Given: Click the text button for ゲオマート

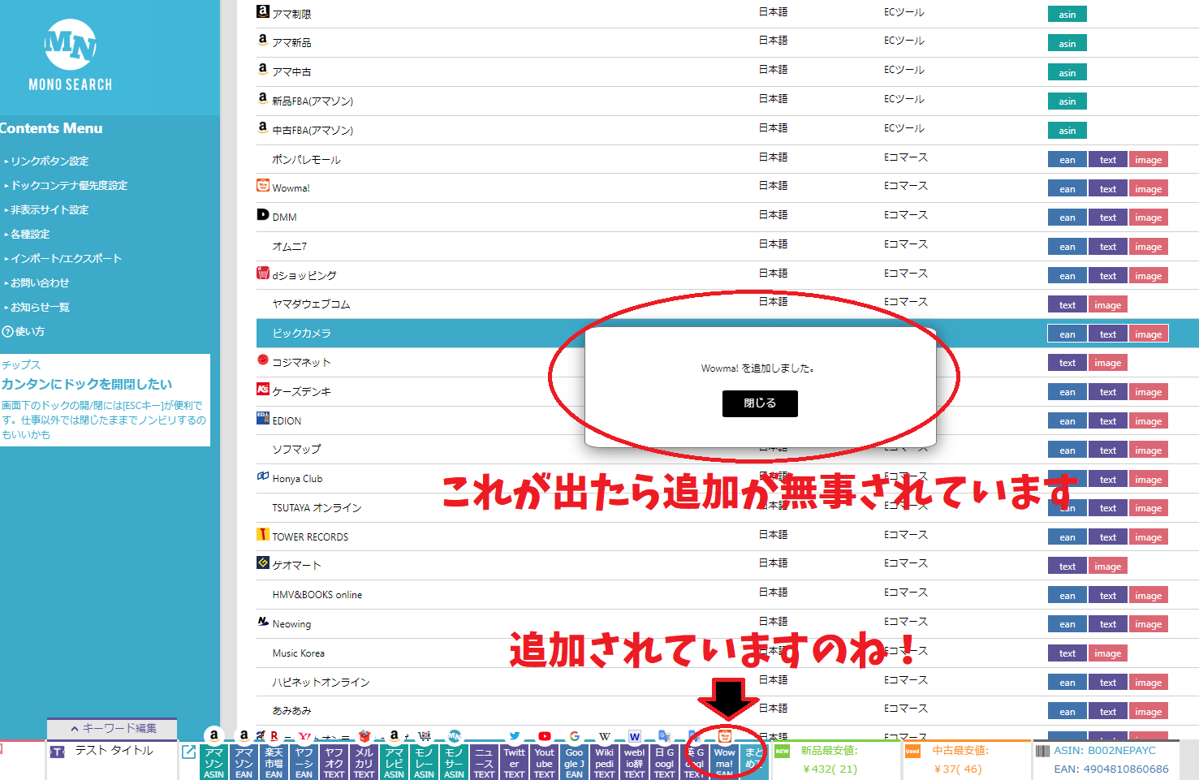Looking at the screenshot, I should tap(1067, 567).
